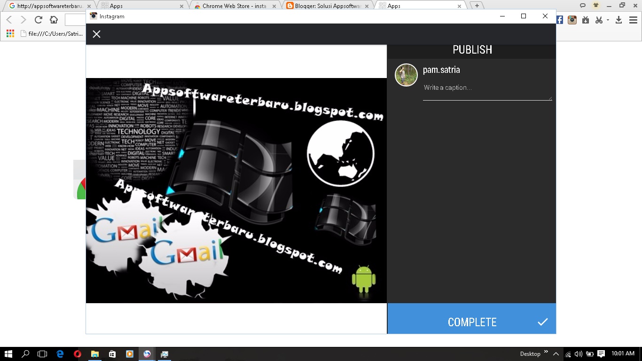Open the Store from taskbar
Image resolution: width=642 pixels, height=361 pixels.
coord(112,354)
